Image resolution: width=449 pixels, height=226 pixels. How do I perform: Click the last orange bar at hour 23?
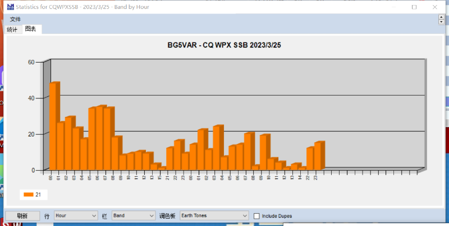coord(318,156)
